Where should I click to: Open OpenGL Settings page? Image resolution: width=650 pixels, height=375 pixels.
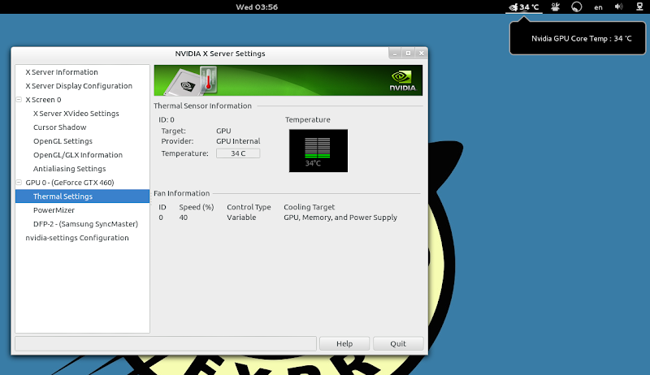[x=63, y=141]
